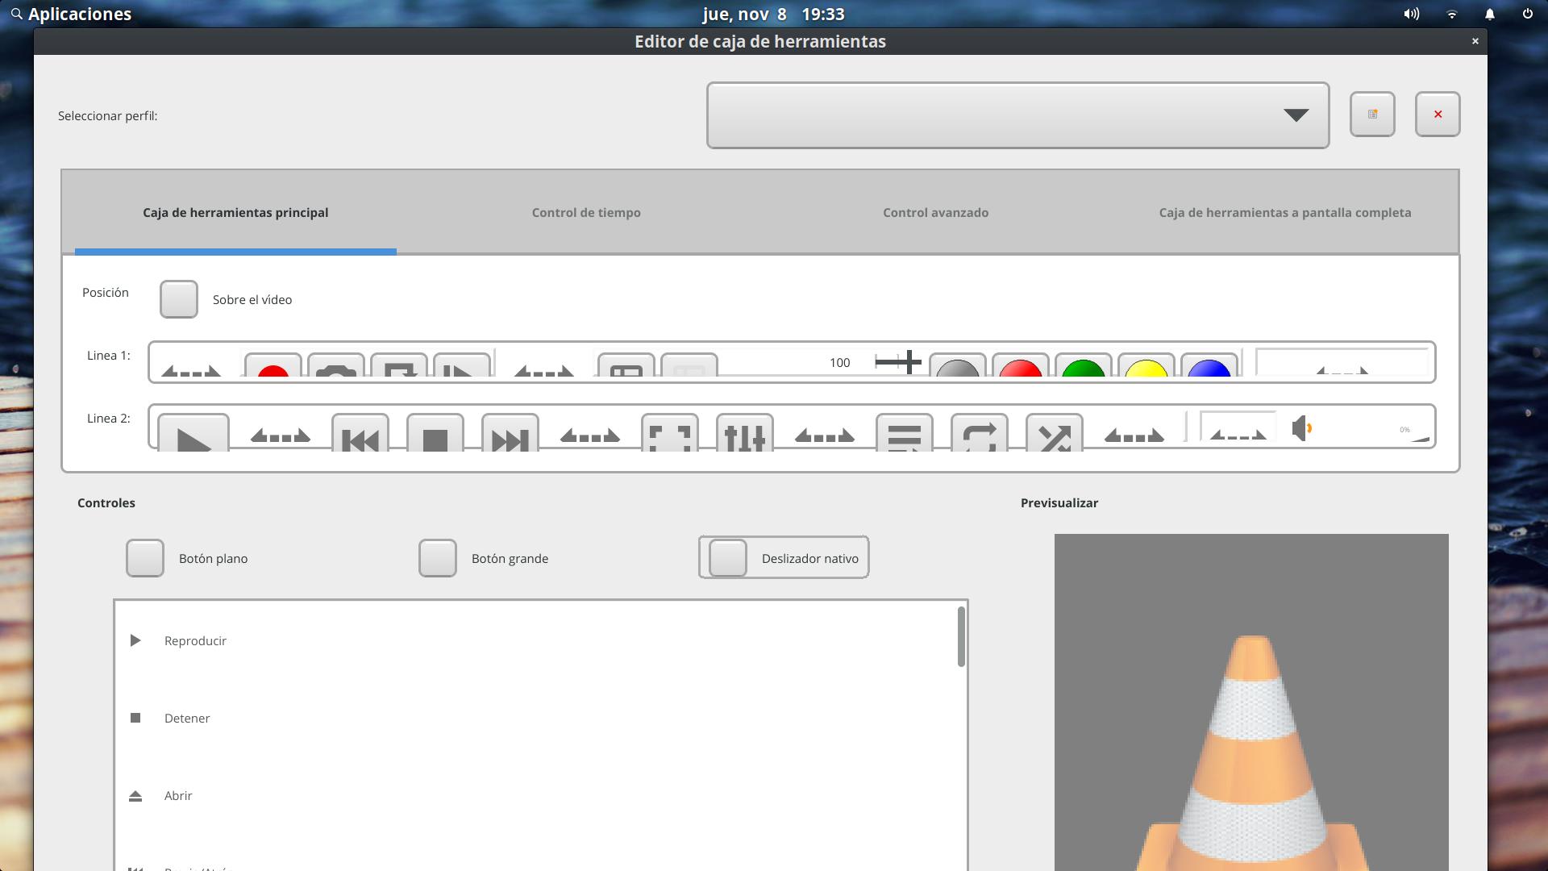Select the Reproducir control in the list
The width and height of the screenshot is (1548, 871).
pos(195,640)
